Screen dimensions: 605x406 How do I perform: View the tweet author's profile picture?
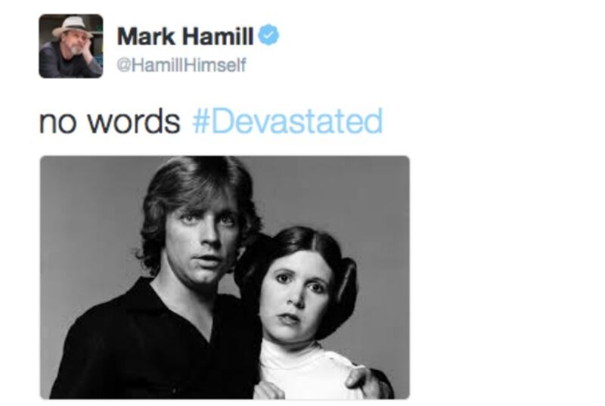(70, 46)
